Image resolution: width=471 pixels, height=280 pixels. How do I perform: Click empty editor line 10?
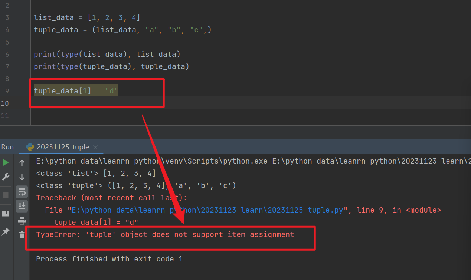click(x=251, y=103)
